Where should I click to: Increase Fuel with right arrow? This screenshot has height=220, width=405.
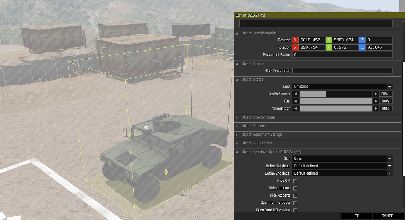pyautogui.click(x=376, y=101)
